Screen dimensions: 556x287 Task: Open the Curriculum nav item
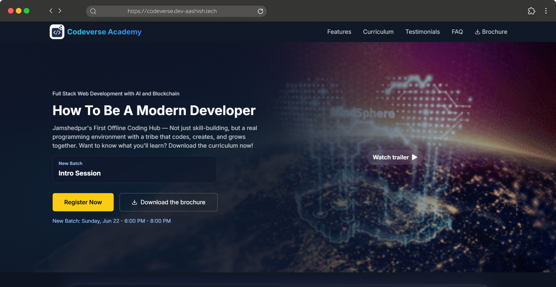pyautogui.click(x=378, y=32)
